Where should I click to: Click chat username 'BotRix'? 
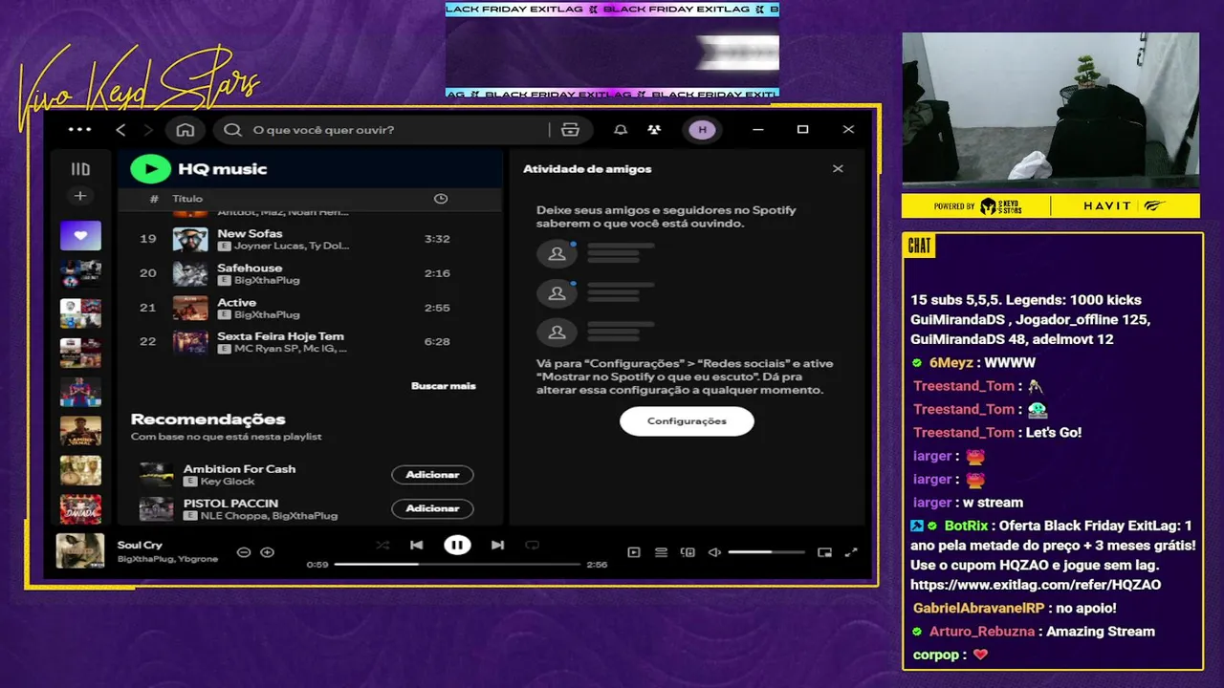(x=967, y=526)
